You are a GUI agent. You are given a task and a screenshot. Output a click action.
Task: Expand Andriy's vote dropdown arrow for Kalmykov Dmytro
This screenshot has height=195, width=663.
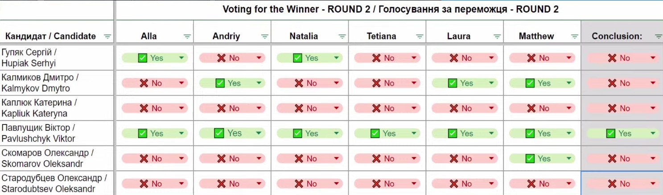[259, 83]
